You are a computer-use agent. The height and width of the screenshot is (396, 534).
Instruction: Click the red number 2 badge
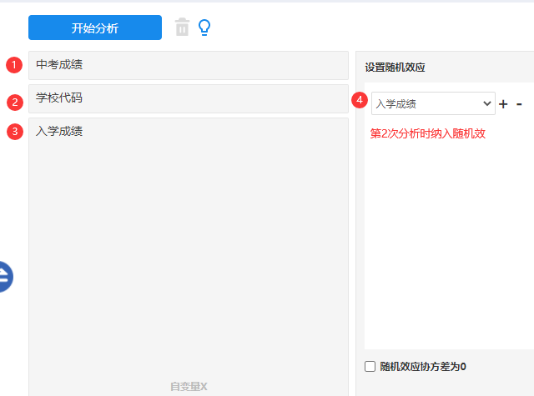pyautogui.click(x=14, y=103)
